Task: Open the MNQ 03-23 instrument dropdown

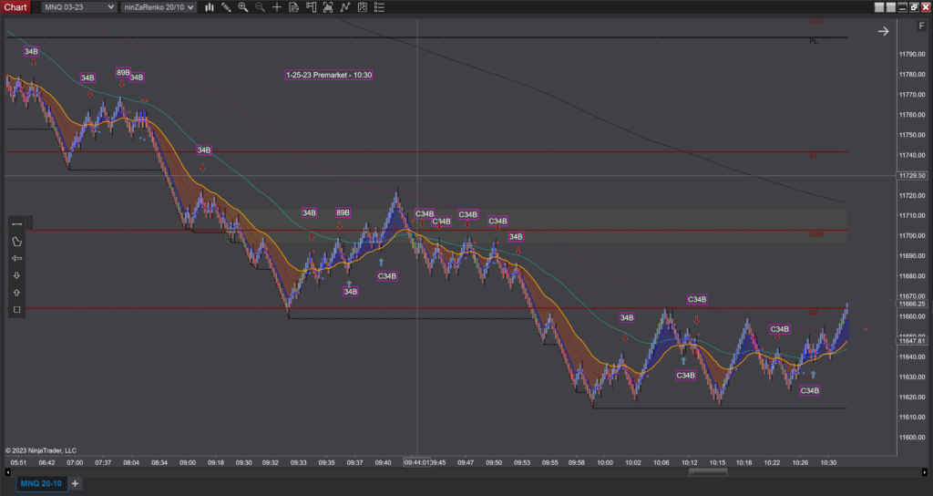Action: [x=78, y=7]
